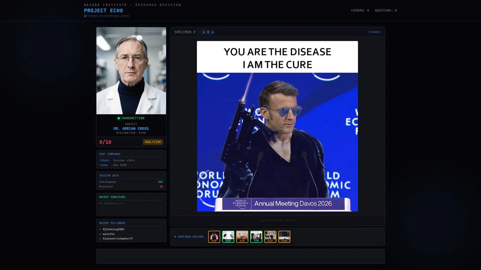Open the first pink history thumbnail

pyautogui.click(x=214, y=237)
